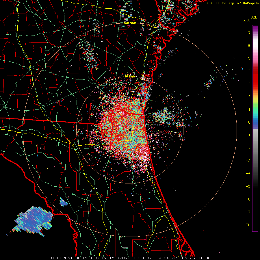
Task: Click the DZD legend title
Action: click(254, 17)
